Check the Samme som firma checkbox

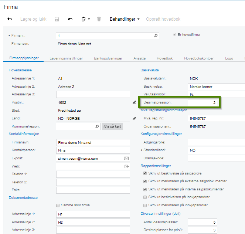tap(58, 205)
